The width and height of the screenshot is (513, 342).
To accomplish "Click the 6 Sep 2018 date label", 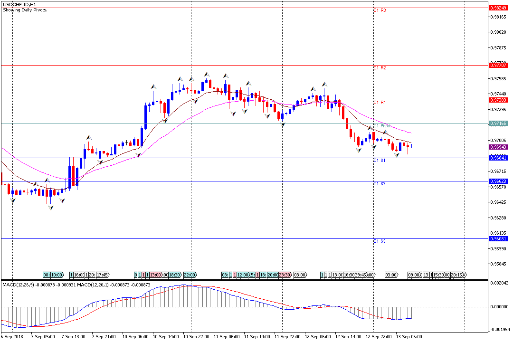I will click(x=12, y=337).
